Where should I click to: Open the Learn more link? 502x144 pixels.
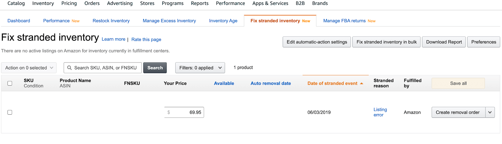coord(114,39)
